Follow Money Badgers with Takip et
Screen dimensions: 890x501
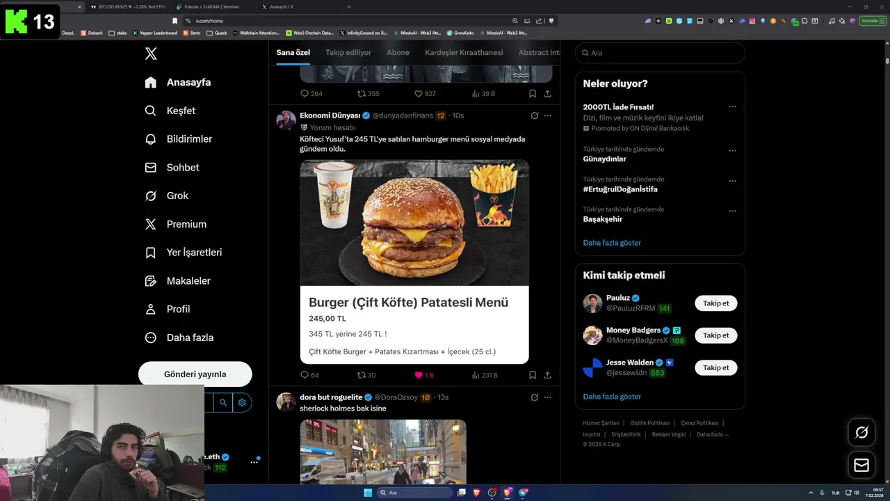(x=715, y=335)
